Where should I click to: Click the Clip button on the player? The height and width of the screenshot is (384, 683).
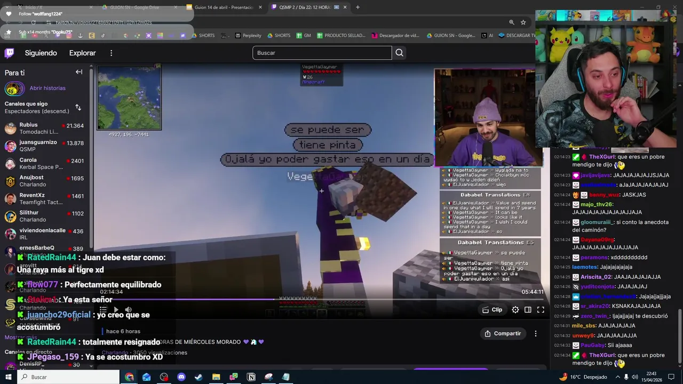tap(492, 309)
